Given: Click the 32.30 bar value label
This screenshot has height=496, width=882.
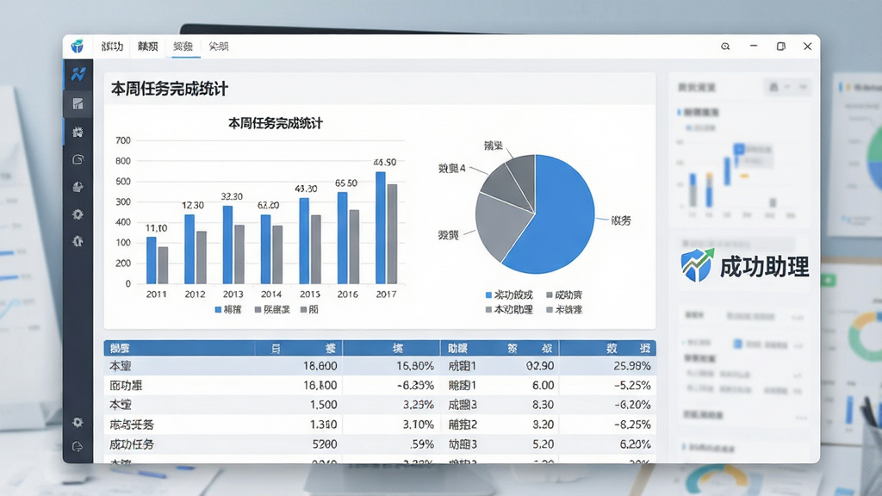Looking at the screenshot, I should tap(232, 197).
